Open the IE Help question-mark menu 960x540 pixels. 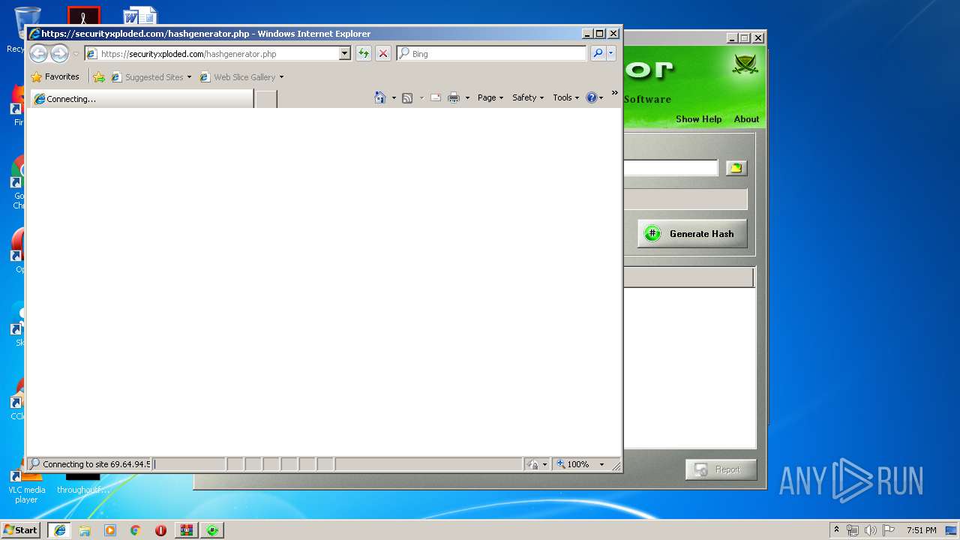594,97
